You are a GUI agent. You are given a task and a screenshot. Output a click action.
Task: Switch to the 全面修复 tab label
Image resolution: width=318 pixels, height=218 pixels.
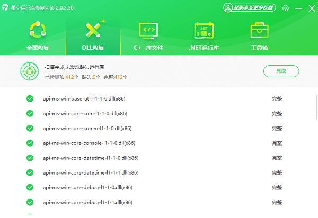pyautogui.click(x=38, y=48)
